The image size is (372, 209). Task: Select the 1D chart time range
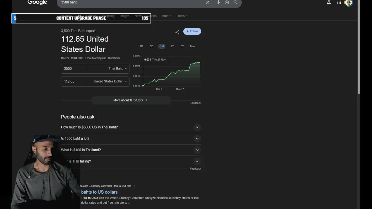point(142,46)
